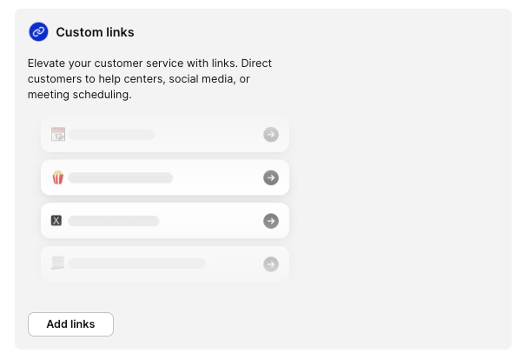Click the X logo icon in third row

57,221
